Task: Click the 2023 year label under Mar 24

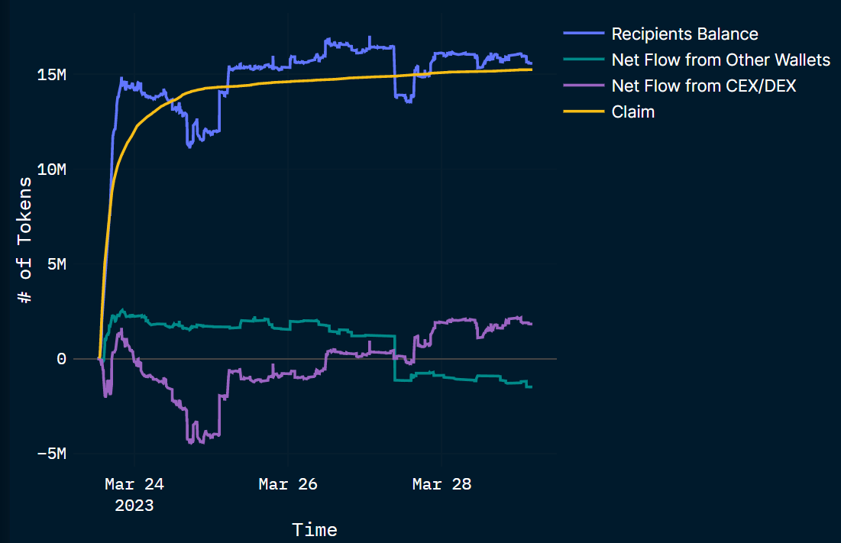Action: pos(134,506)
